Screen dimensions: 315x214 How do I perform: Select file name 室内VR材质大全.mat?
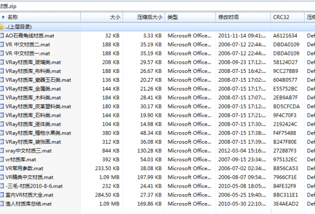[x=29, y=195]
